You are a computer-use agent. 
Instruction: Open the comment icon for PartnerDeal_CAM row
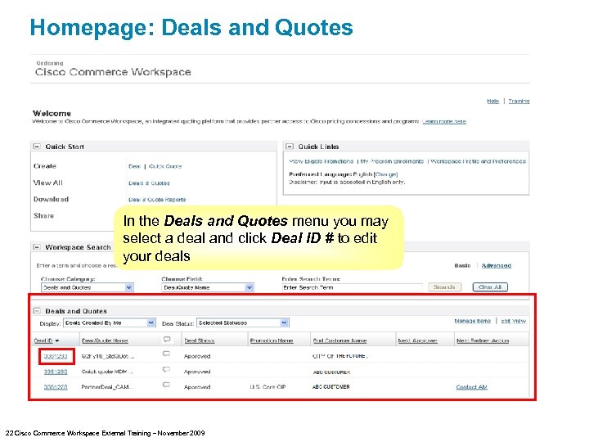[166, 386]
